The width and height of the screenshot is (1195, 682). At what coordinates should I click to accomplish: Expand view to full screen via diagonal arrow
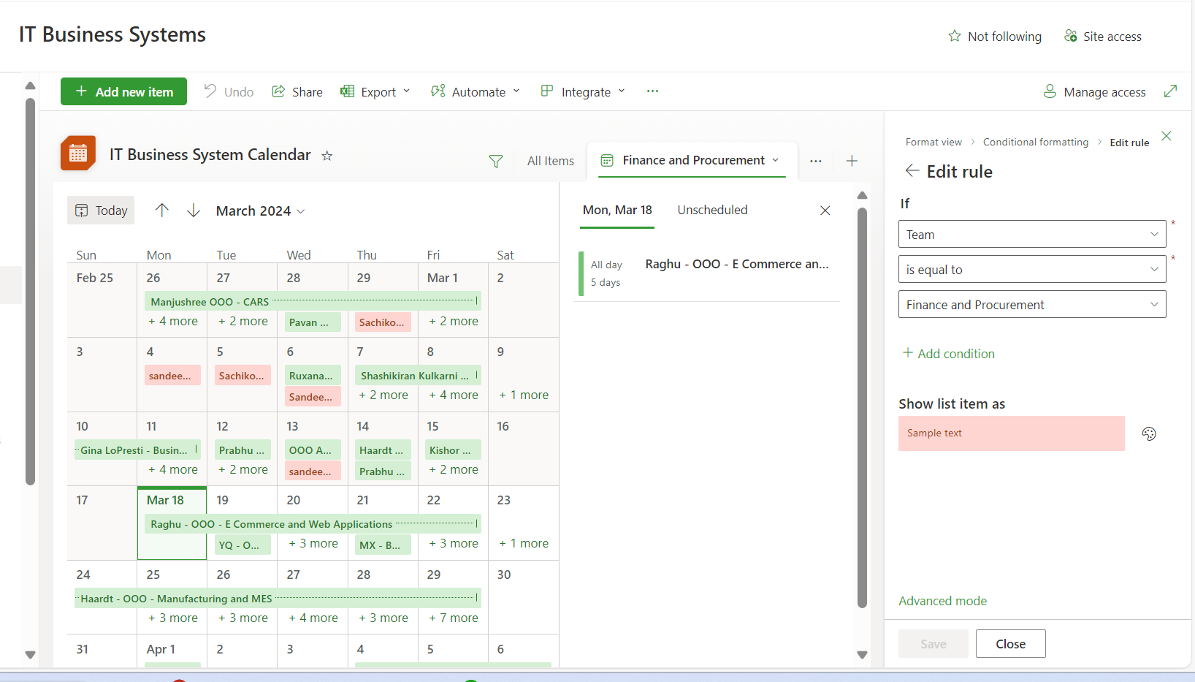coord(1172,91)
